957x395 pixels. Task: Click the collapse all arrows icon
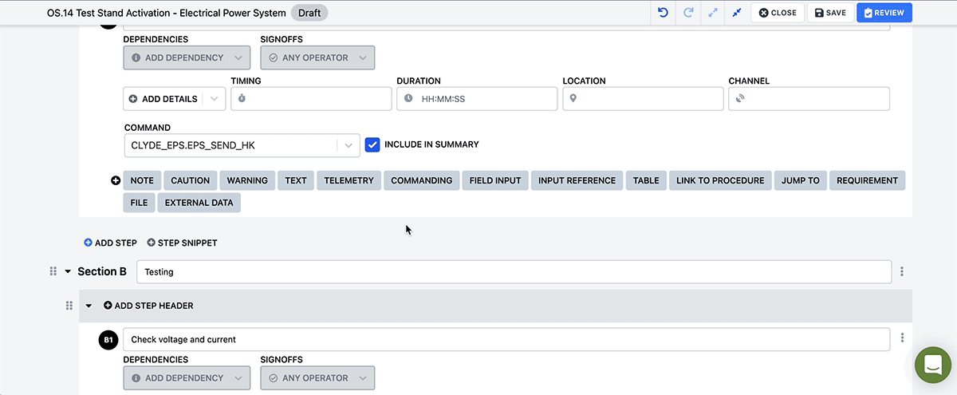(x=737, y=13)
